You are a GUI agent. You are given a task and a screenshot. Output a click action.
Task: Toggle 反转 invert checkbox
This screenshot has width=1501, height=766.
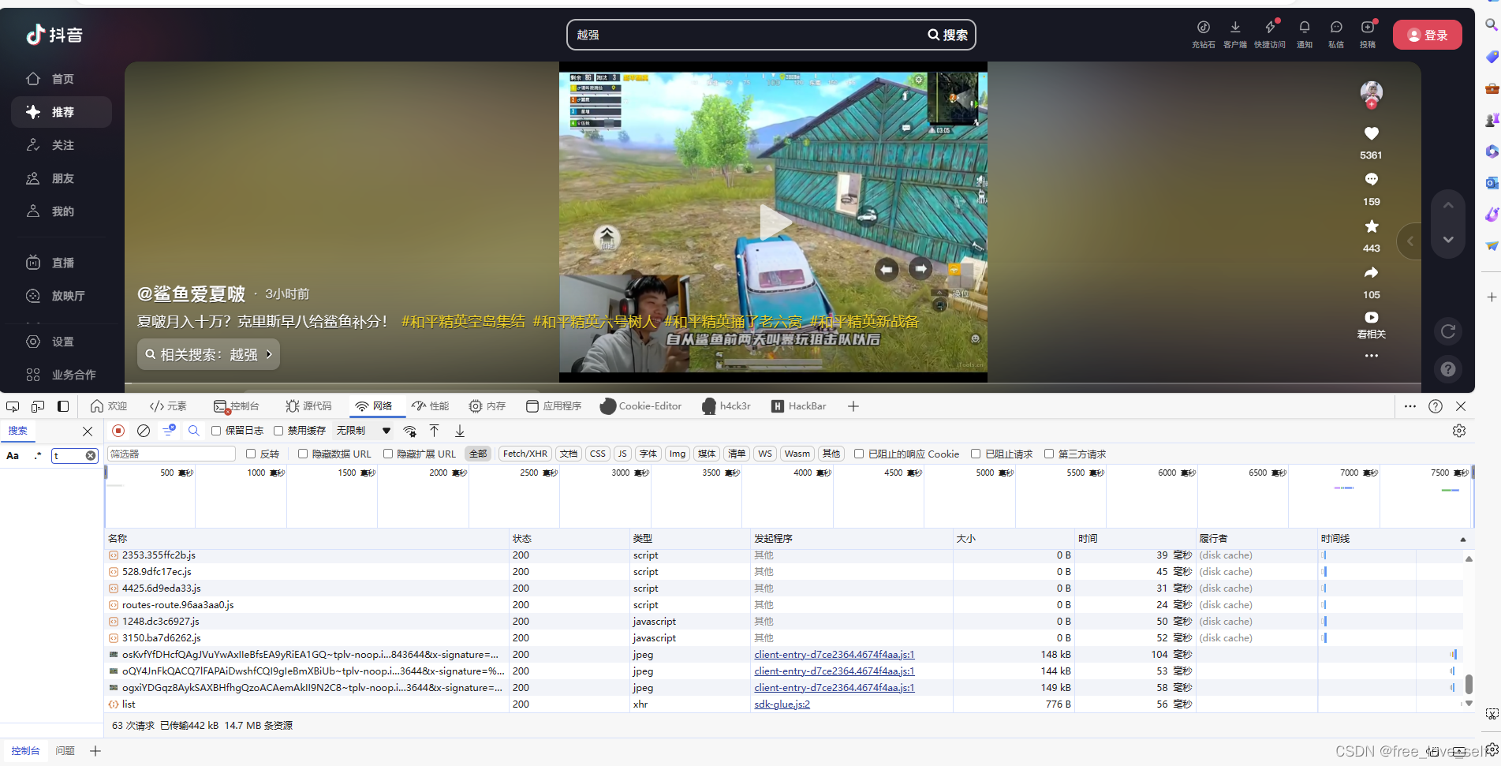251,454
